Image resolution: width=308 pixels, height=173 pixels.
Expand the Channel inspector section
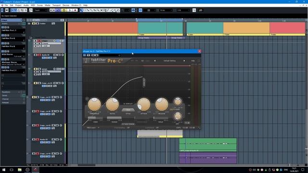13,99
